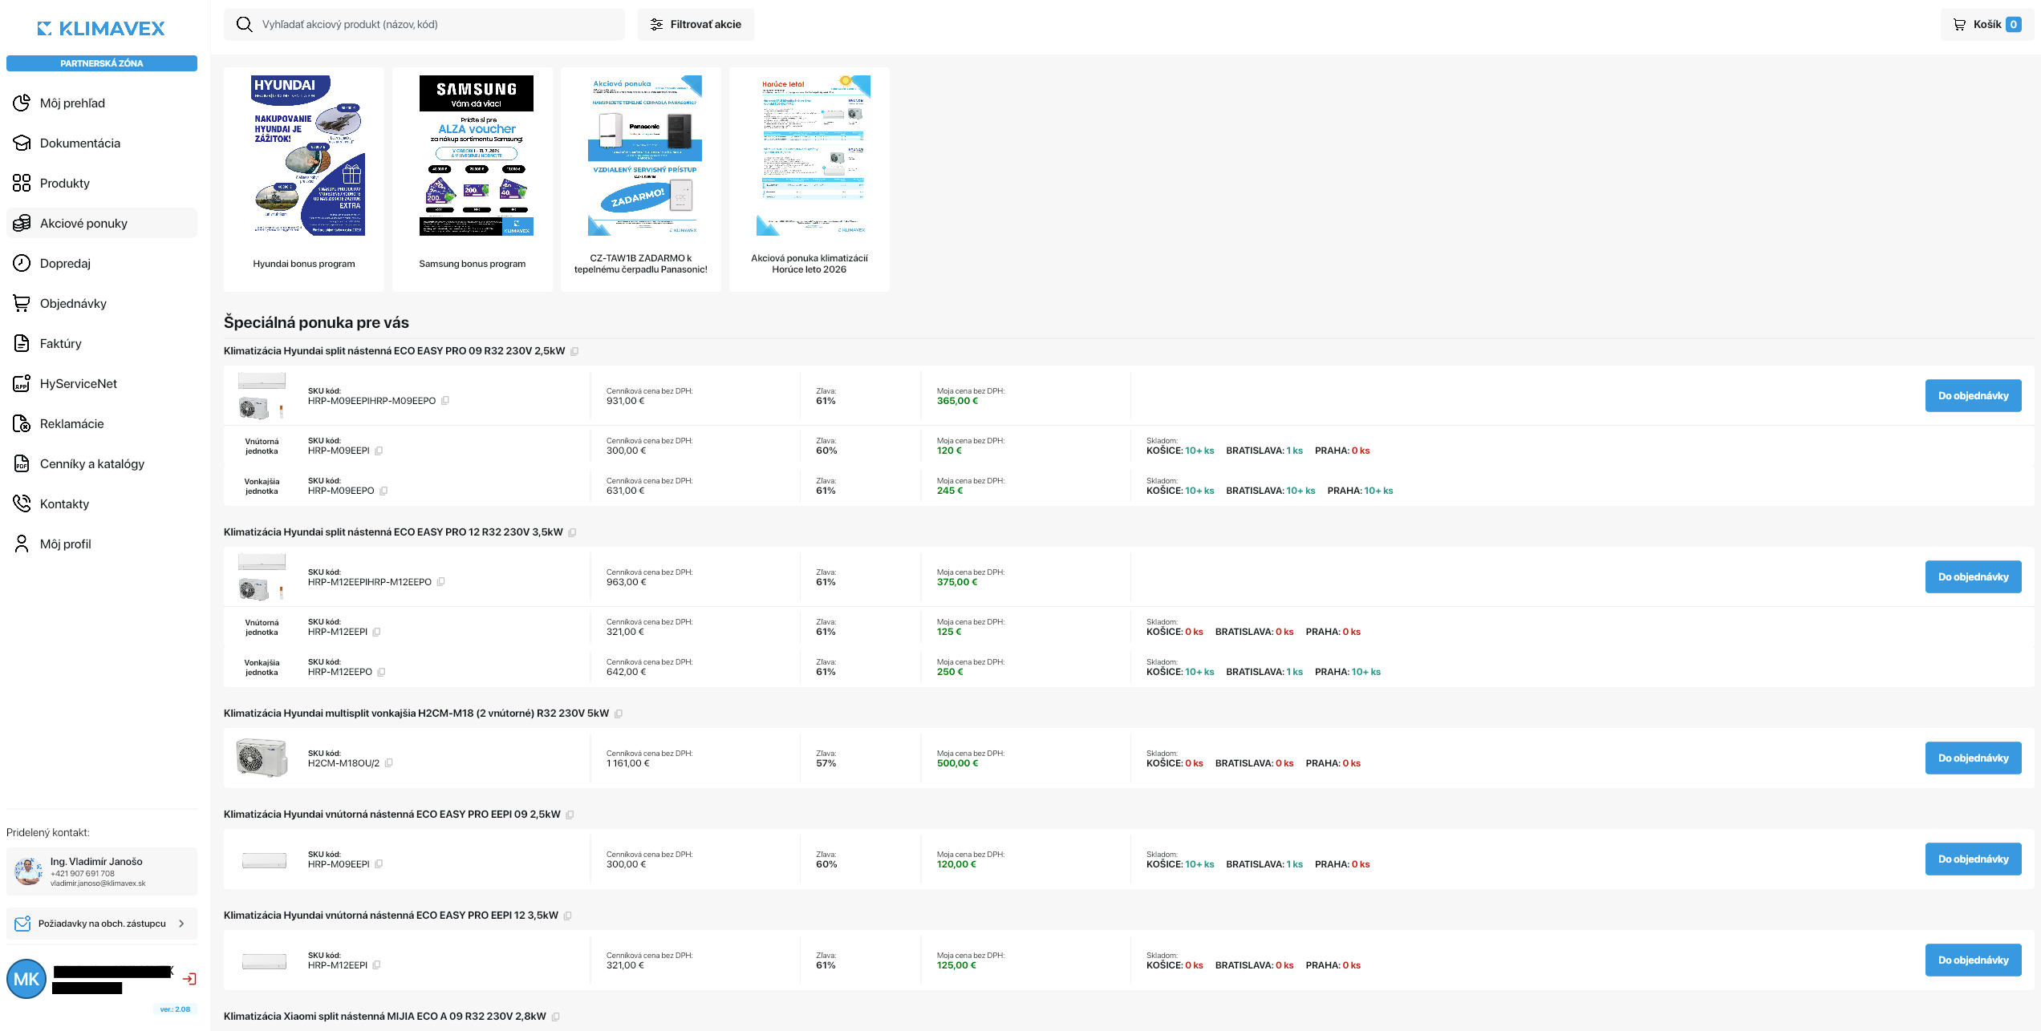Copy the ECO EASY PRO 12 split title

[572, 532]
